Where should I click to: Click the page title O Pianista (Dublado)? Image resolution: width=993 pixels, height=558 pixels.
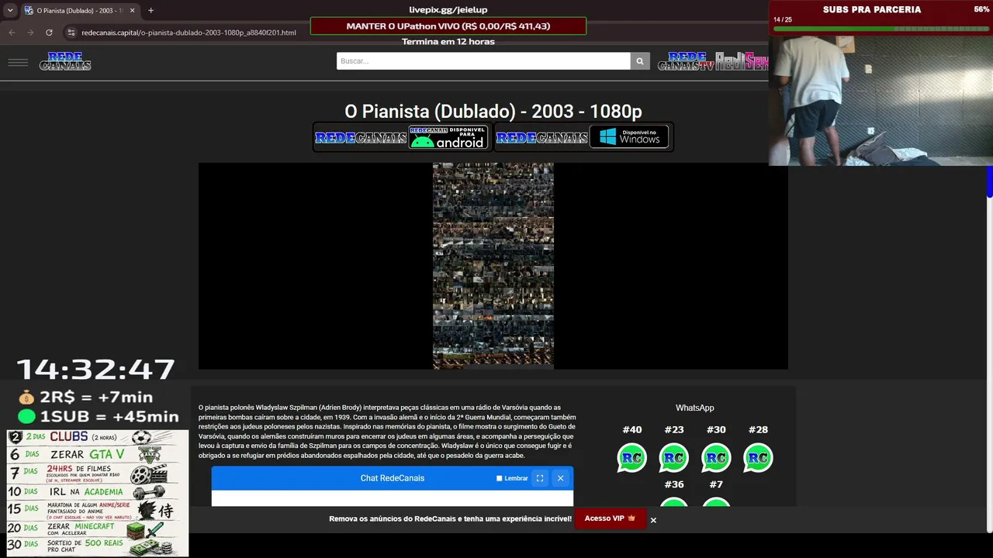click(493, 111)
